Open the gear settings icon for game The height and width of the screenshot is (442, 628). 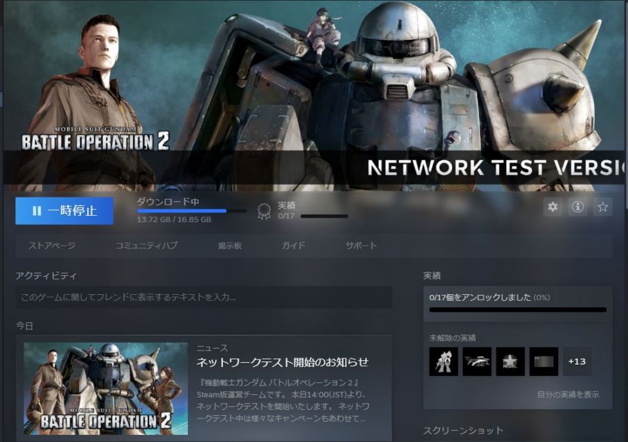[553, 207]
